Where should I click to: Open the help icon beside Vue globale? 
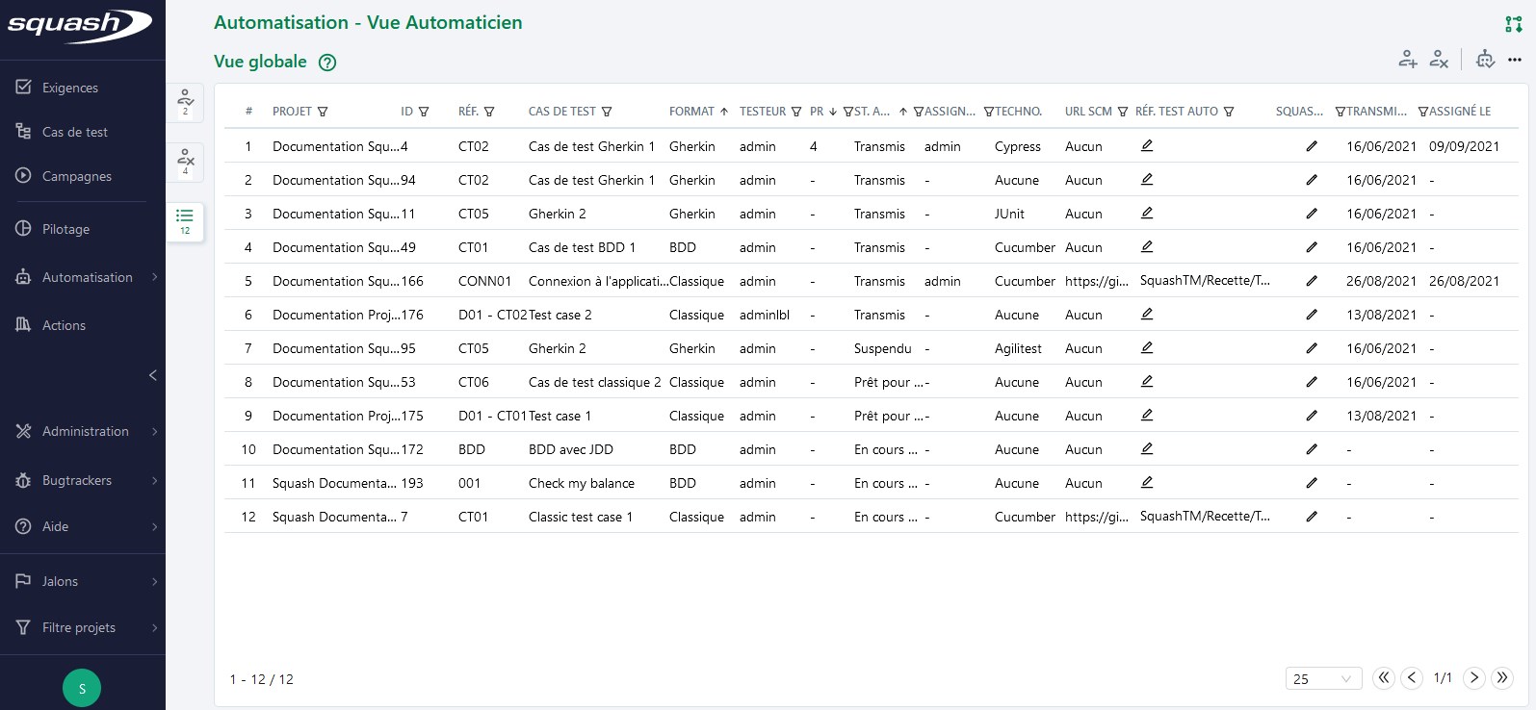pyautogui.click(x=327, y=63)
